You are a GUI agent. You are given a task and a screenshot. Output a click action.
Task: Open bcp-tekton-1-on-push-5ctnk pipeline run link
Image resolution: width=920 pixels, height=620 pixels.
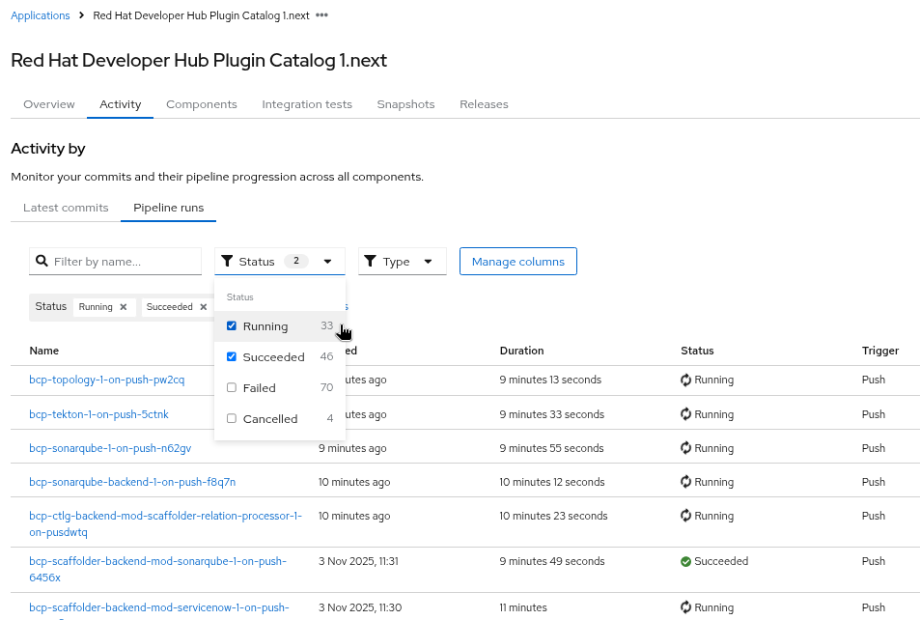pos(98,414)
